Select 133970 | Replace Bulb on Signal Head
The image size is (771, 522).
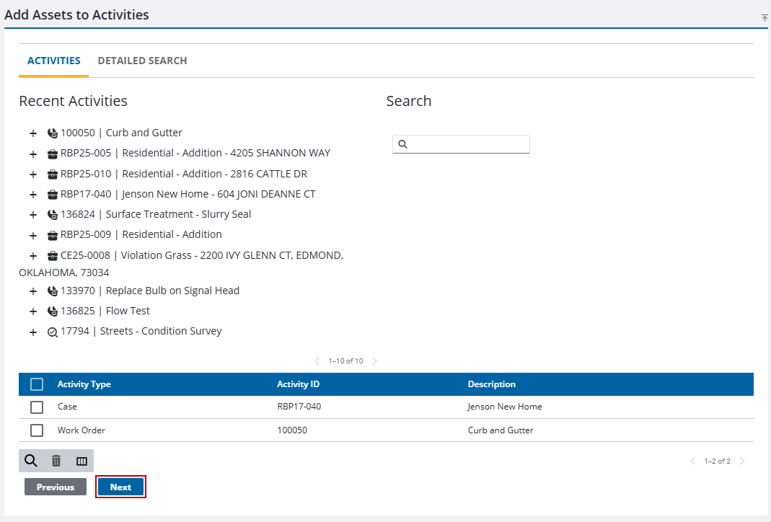click(150, 291)
